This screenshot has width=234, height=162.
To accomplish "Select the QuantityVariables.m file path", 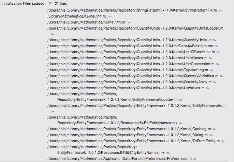I will (133, 76).
